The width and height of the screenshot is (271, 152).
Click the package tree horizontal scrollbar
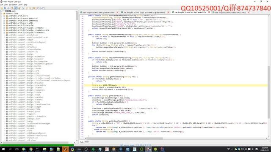[36, 143]
